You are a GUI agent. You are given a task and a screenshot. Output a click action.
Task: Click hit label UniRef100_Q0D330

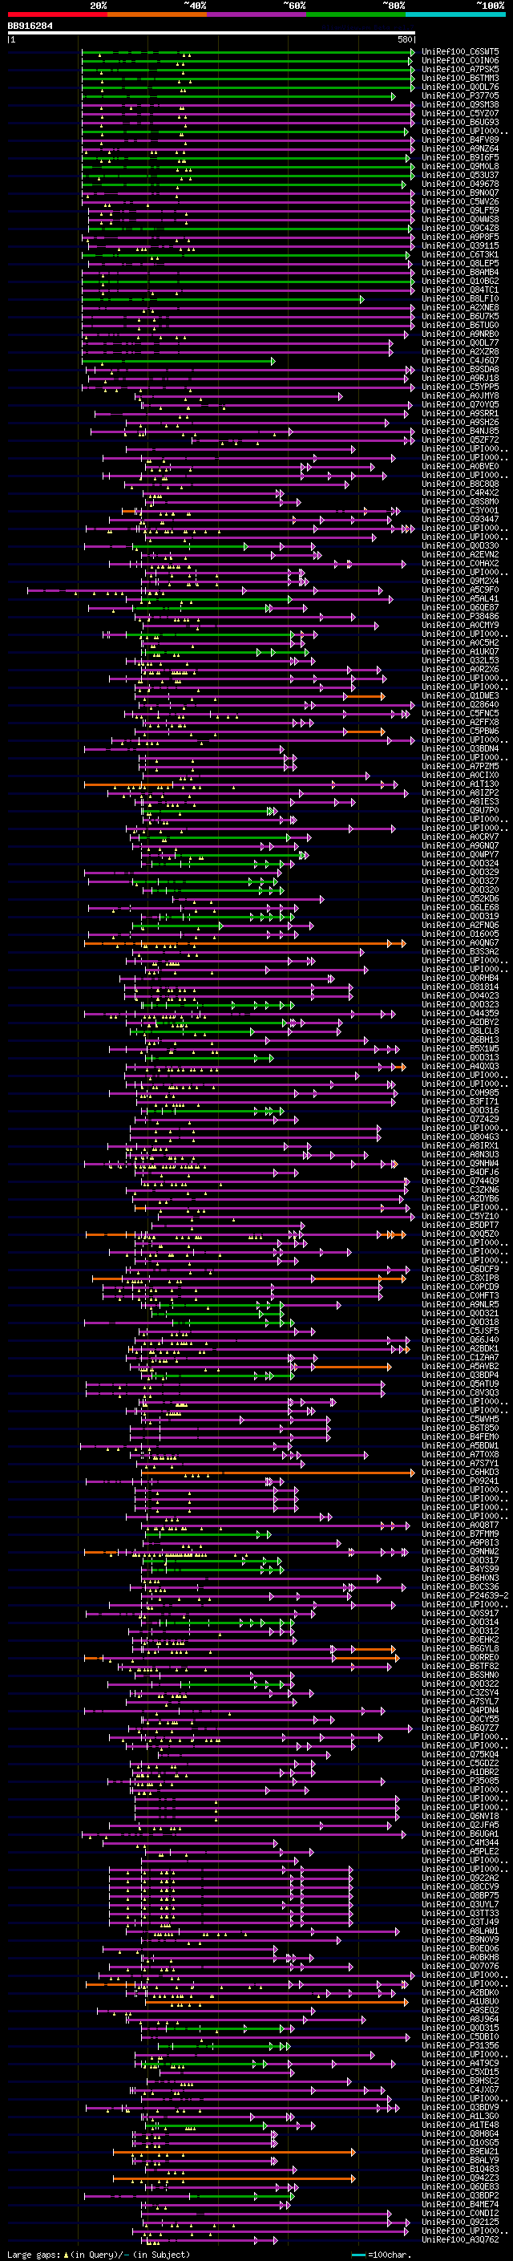point(460,546)
